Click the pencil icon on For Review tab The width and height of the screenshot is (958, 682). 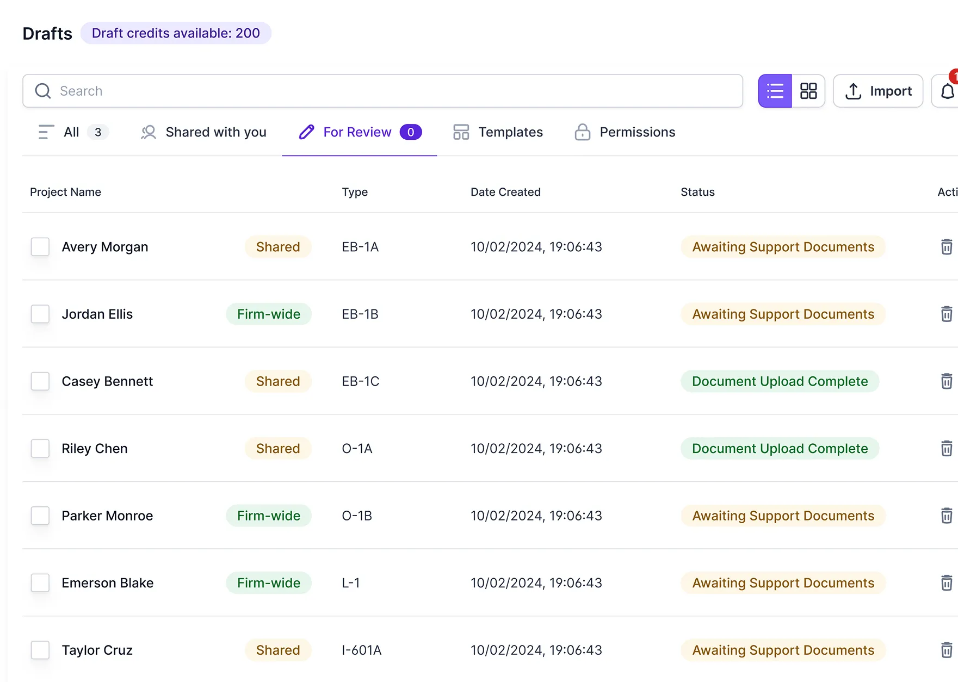306,132
